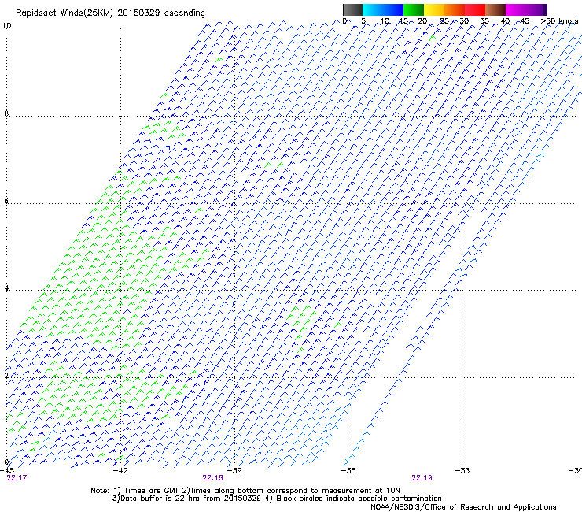
Task: Click the orange 25-30 knots color segment
Action: pyautogui.click(x=455, y=9)
